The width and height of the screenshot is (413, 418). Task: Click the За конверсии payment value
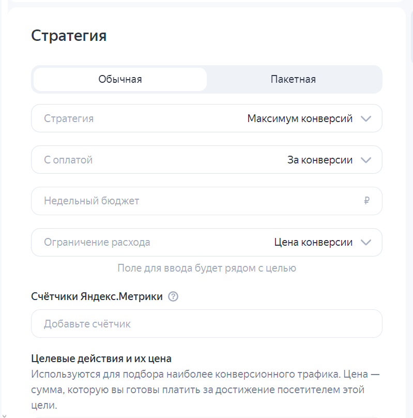coord(320,160)
